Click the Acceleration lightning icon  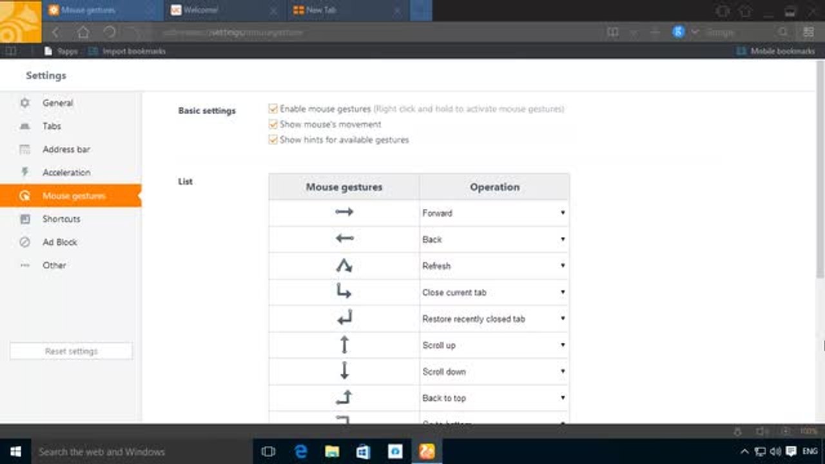coord(25,172)
